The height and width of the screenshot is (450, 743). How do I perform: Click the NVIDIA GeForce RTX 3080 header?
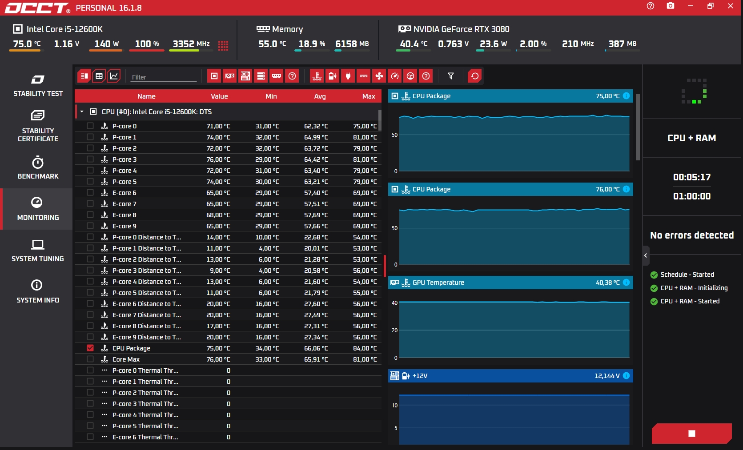454,29
